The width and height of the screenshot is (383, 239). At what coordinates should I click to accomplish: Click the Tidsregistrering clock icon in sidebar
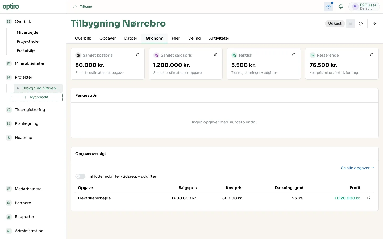9,110
